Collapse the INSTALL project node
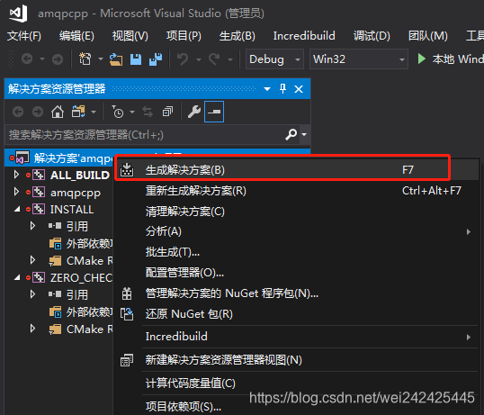484x415 pixels. [x=17, y=210]
